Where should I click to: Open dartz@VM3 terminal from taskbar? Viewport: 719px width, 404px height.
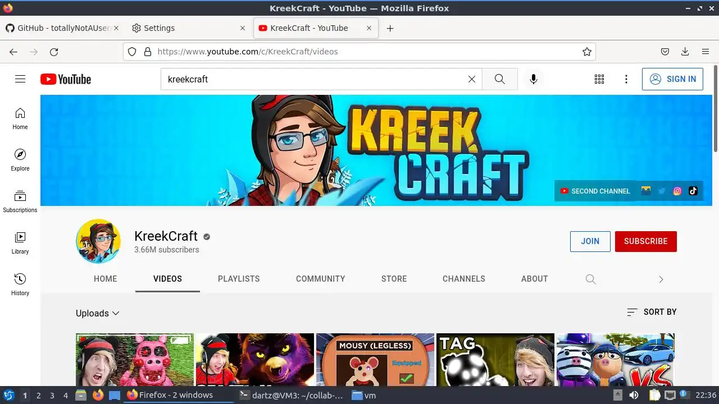(x=291, y=395)
